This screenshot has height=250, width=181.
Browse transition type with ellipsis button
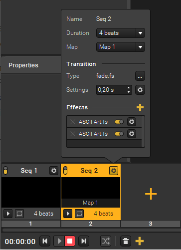coord(140,76)
